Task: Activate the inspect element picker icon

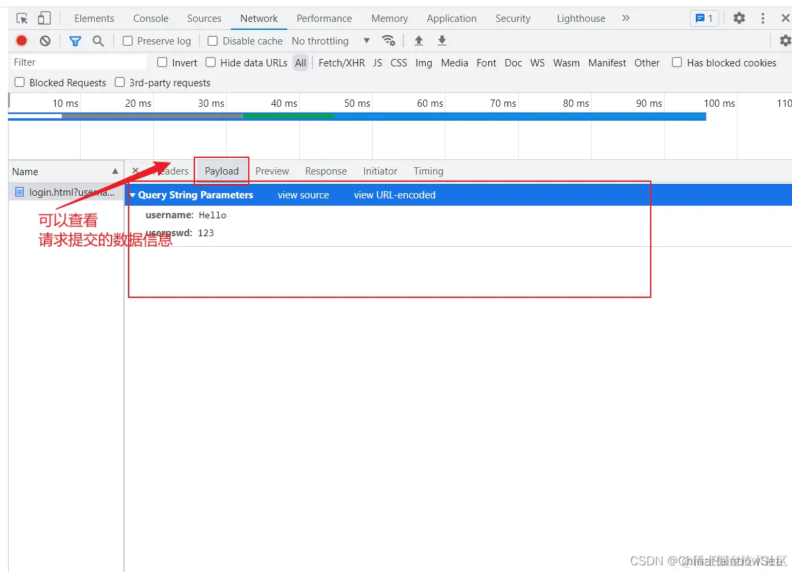Action: (22, 19)
